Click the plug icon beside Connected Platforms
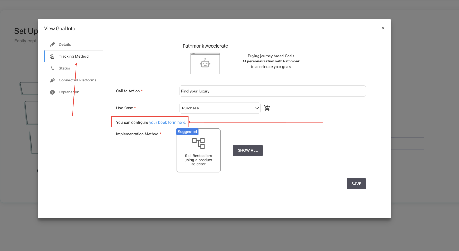The width and height of the screenshot is (459, 251). pos(52,80)
